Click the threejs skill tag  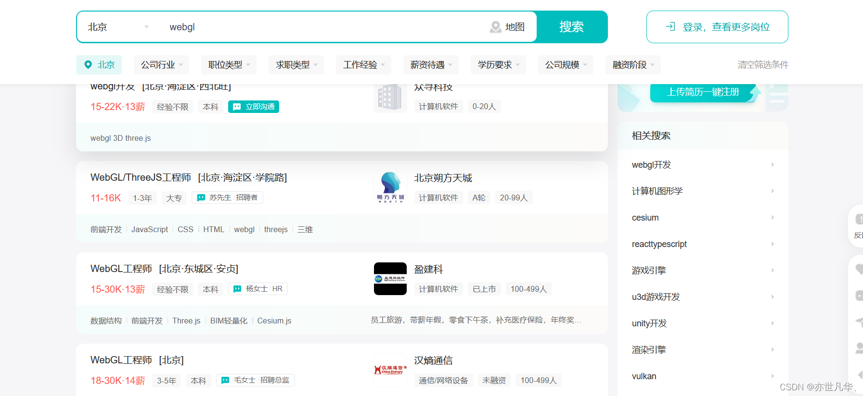point(276,230)
